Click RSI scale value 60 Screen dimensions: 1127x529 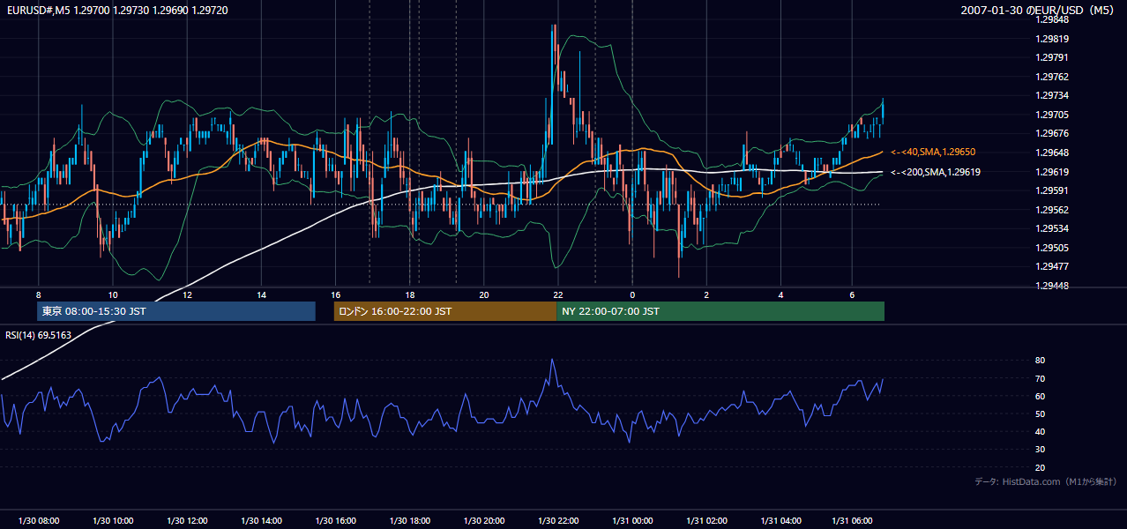click(1040, 396)
